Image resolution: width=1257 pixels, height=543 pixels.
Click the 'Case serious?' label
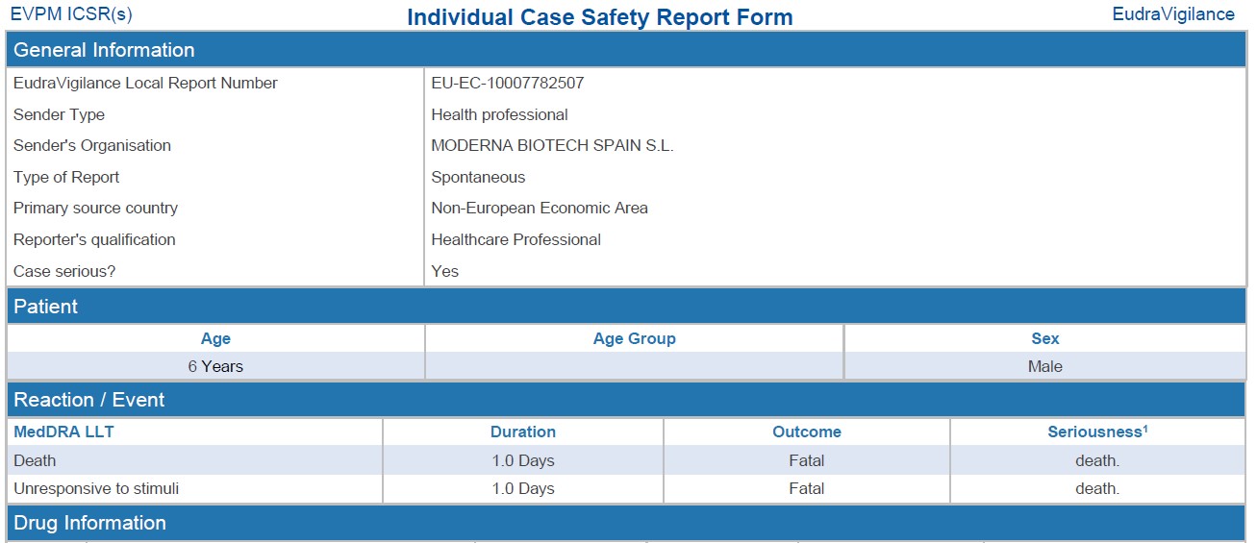(64, 272)
